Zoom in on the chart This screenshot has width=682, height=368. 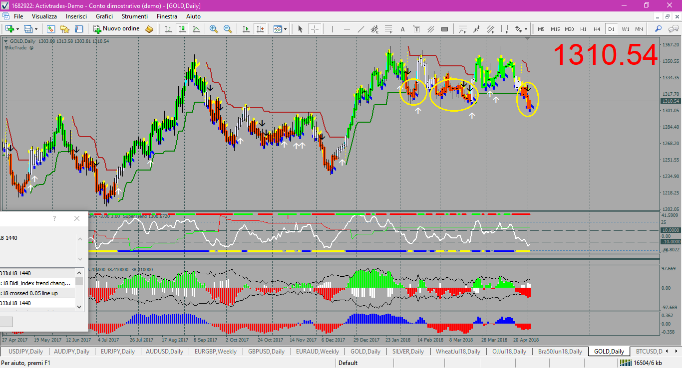click(x=214, y=29)
